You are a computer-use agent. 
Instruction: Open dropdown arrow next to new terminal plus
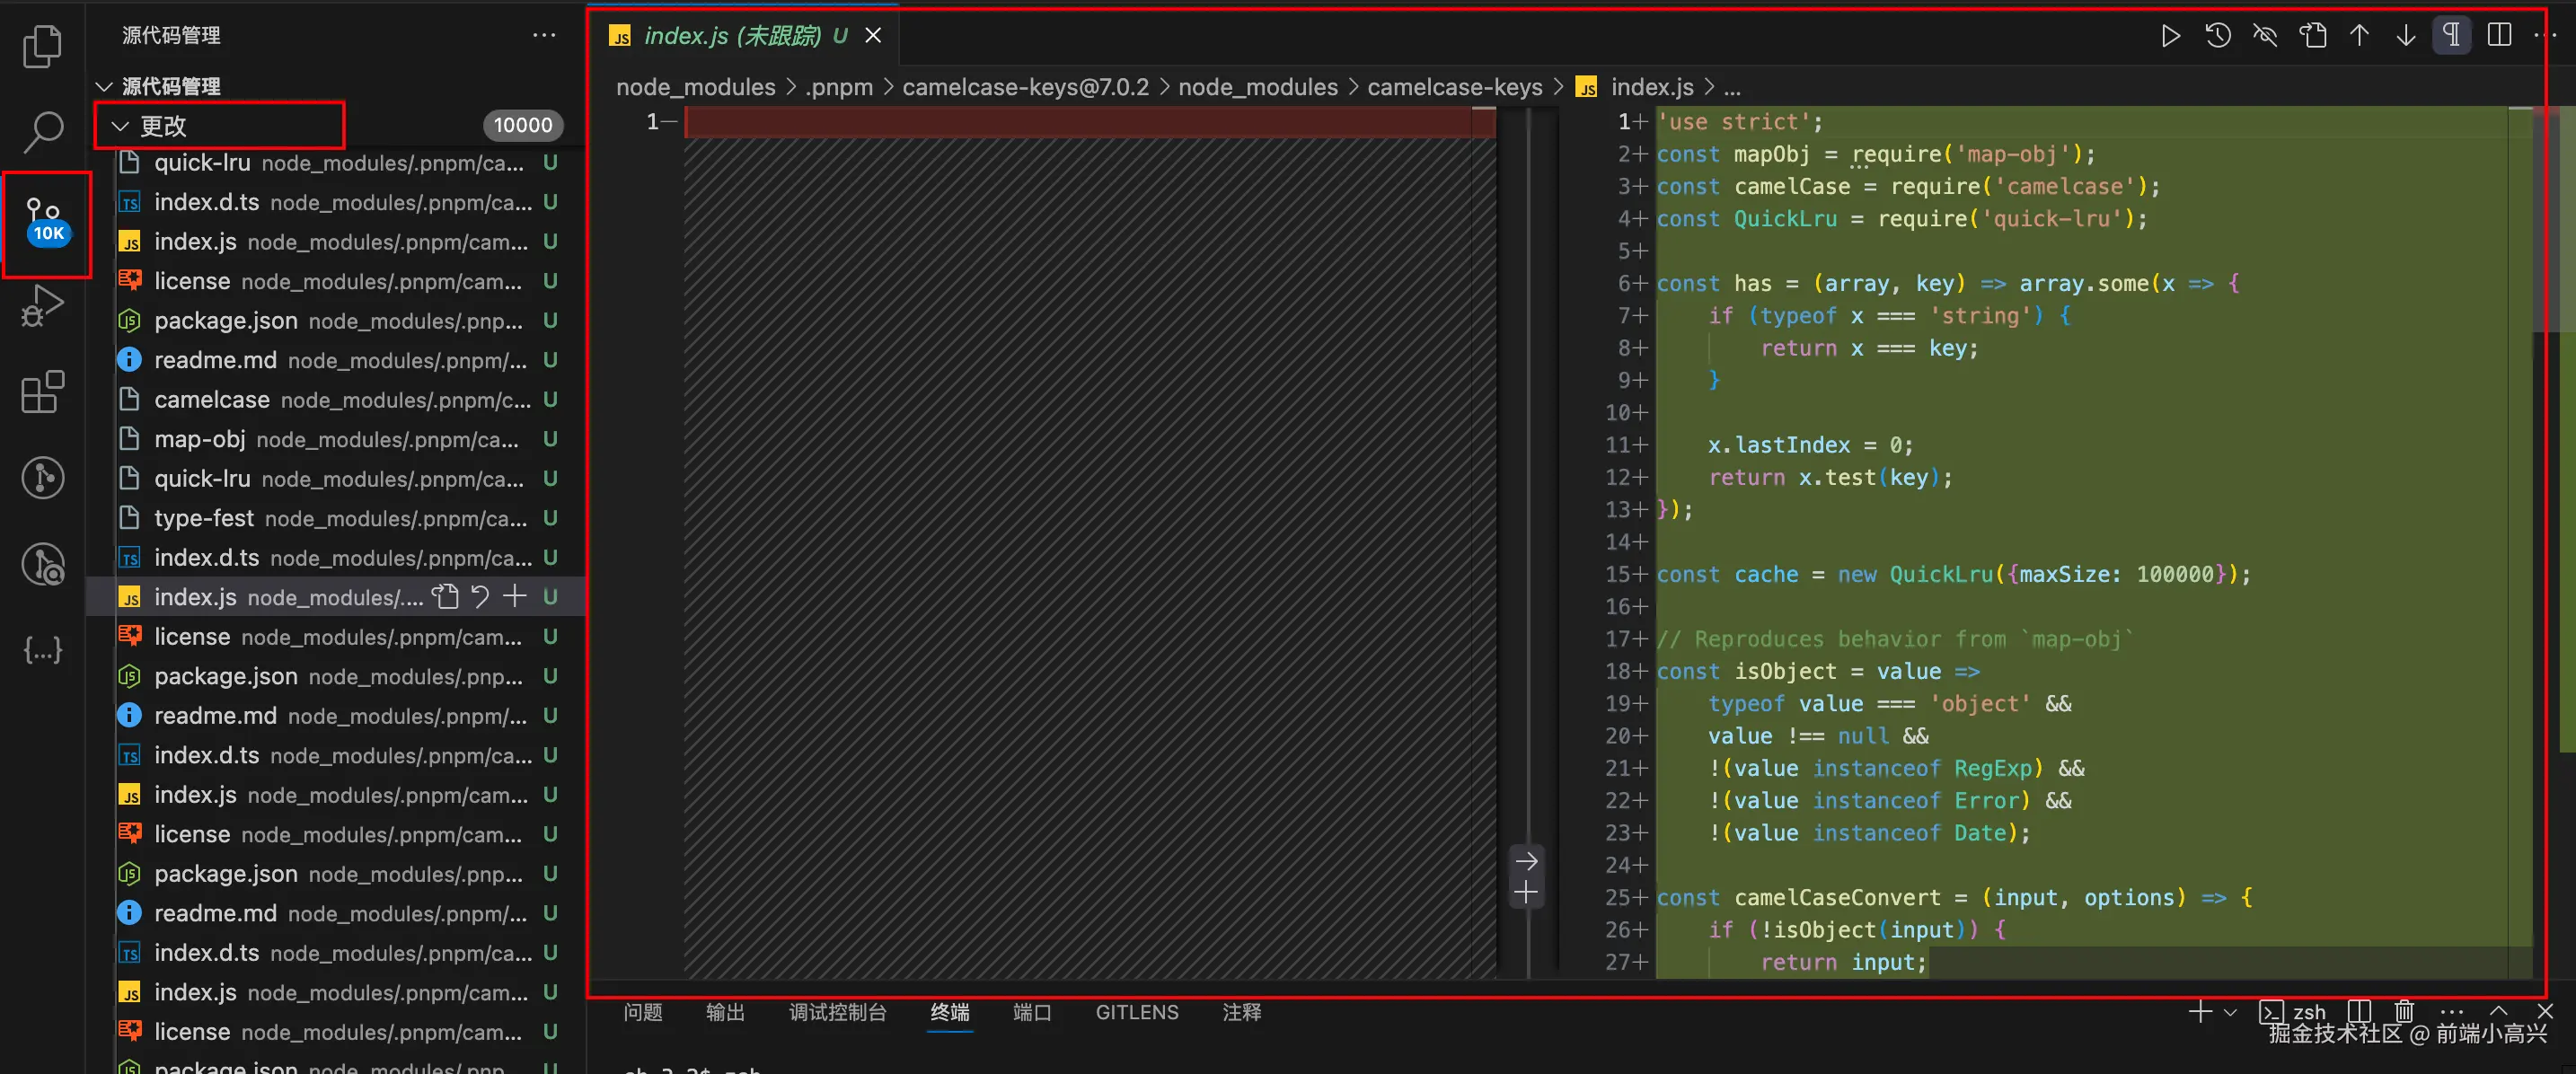point(2229,1012)
